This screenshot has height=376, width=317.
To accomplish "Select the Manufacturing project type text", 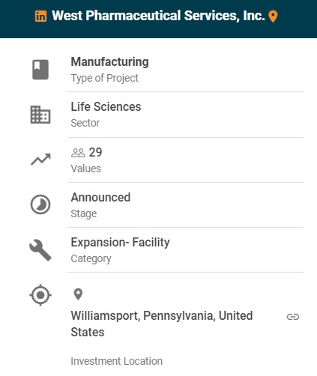I will (x=109, y=62).
